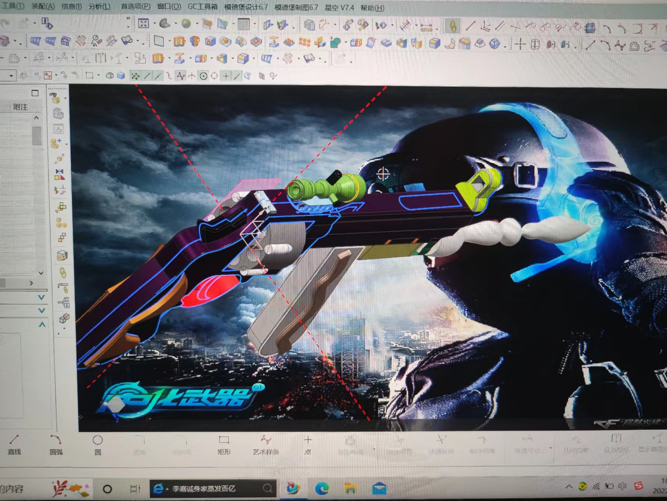The width and height of the screenshot is (667, 501).
Task: Click the Fit view icon in toolbar
Action: tap(143, 24)
